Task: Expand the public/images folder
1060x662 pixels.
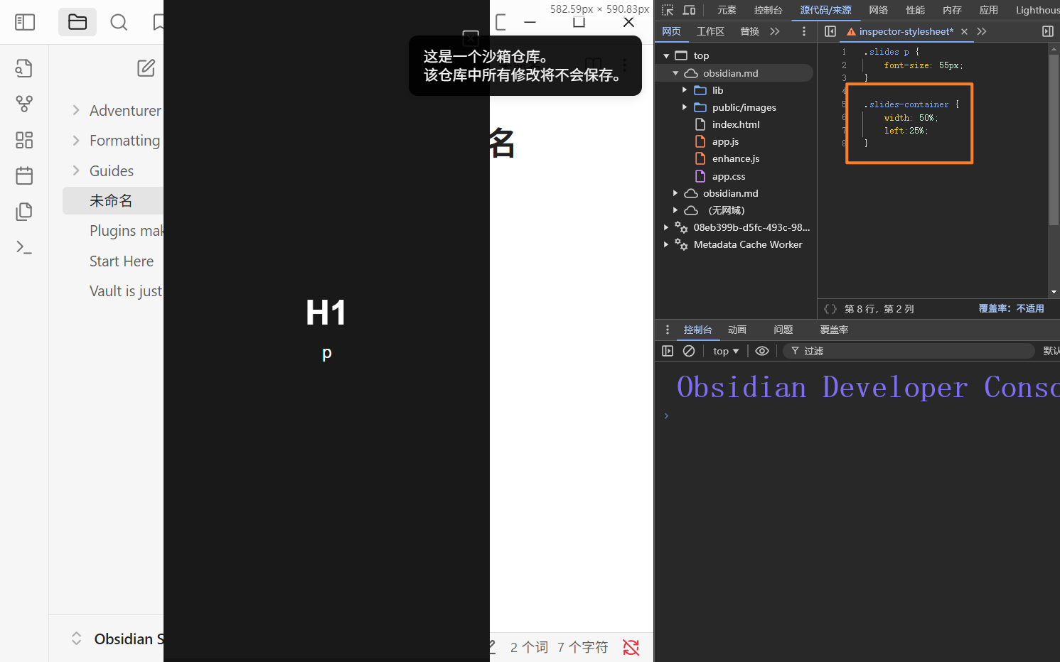Action: [x=685, y=107]
